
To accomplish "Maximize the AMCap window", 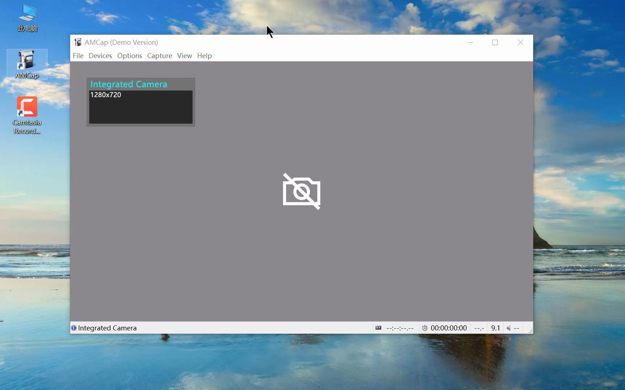I will [495, 42].
